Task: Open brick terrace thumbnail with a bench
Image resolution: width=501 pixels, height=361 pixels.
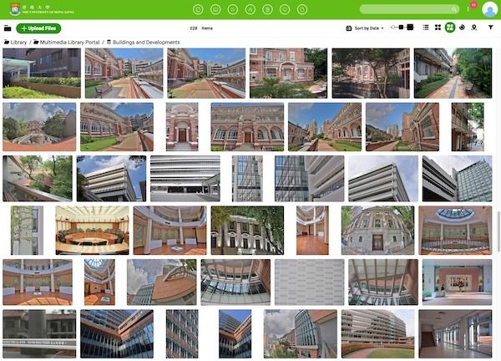Action: tap(124, 74)
